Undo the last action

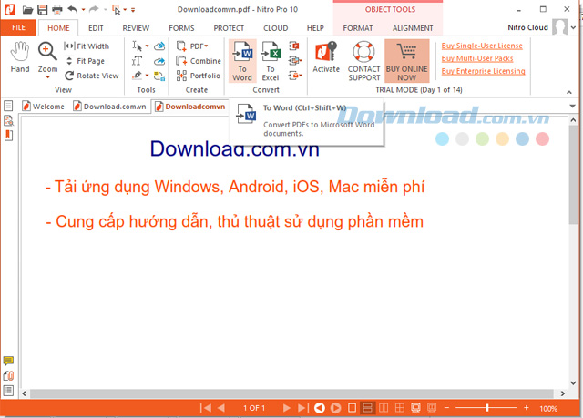[x=73, y=9]
